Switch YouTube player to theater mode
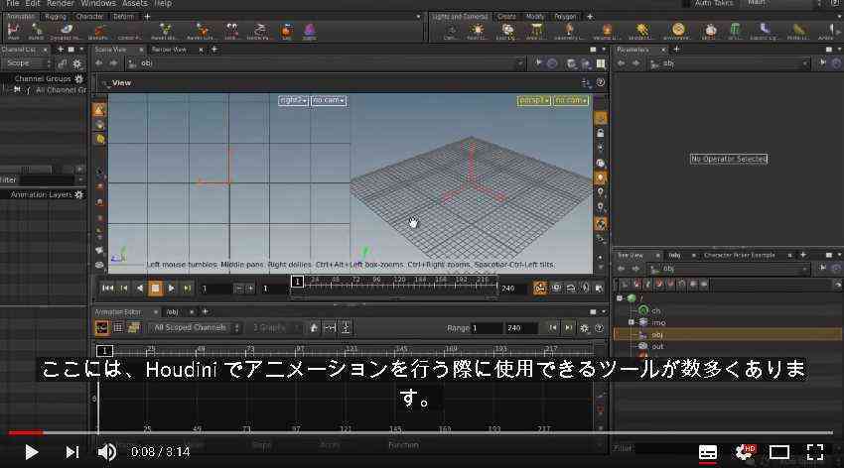This screenshot has width=844, height=468. coord(778,452)
